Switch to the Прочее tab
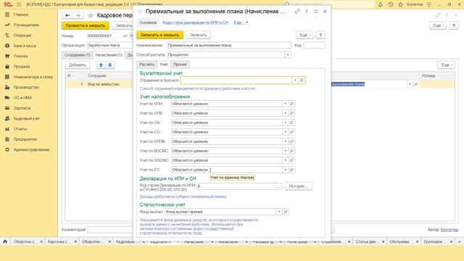The width and height of the screenshot is (464, 261). [x=180, y=65]
